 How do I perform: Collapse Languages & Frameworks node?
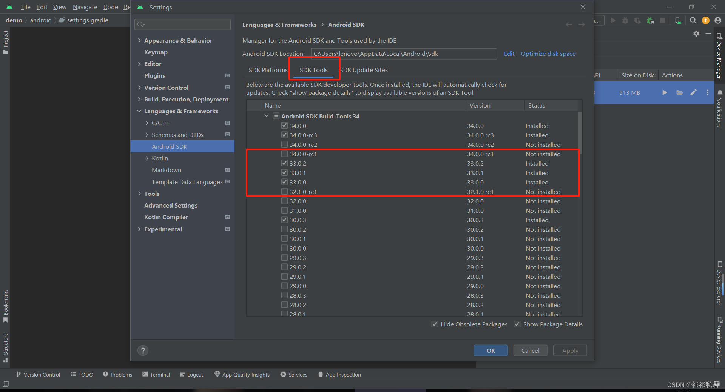point(139,111)
